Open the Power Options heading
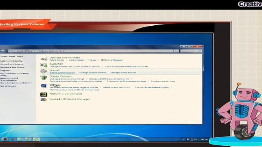This screenshot has width=262, height=147. [x=61, y=76]
